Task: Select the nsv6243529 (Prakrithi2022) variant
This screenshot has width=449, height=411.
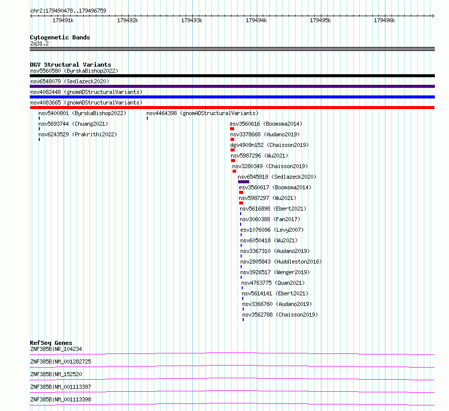Action: pyautogui.click(x=78, y=134)
